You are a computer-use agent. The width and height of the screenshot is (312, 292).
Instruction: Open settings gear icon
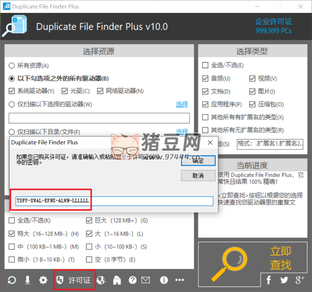[43, 280]
